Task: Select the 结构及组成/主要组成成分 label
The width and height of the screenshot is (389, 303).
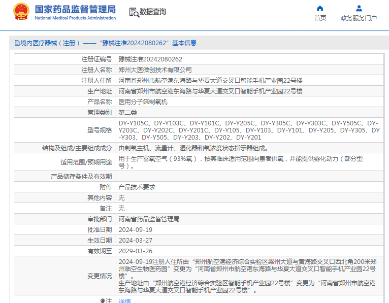Action: (77, 148)
